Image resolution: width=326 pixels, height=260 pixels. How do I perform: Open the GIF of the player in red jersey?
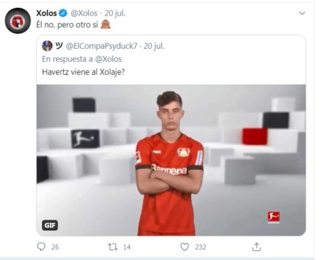click(x=171, y=160)
